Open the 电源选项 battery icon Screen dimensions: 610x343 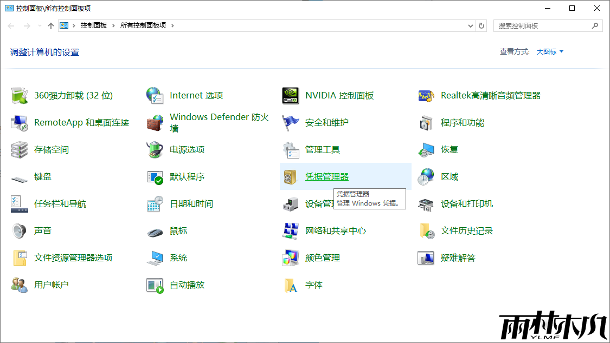click(x=155, y=150)
